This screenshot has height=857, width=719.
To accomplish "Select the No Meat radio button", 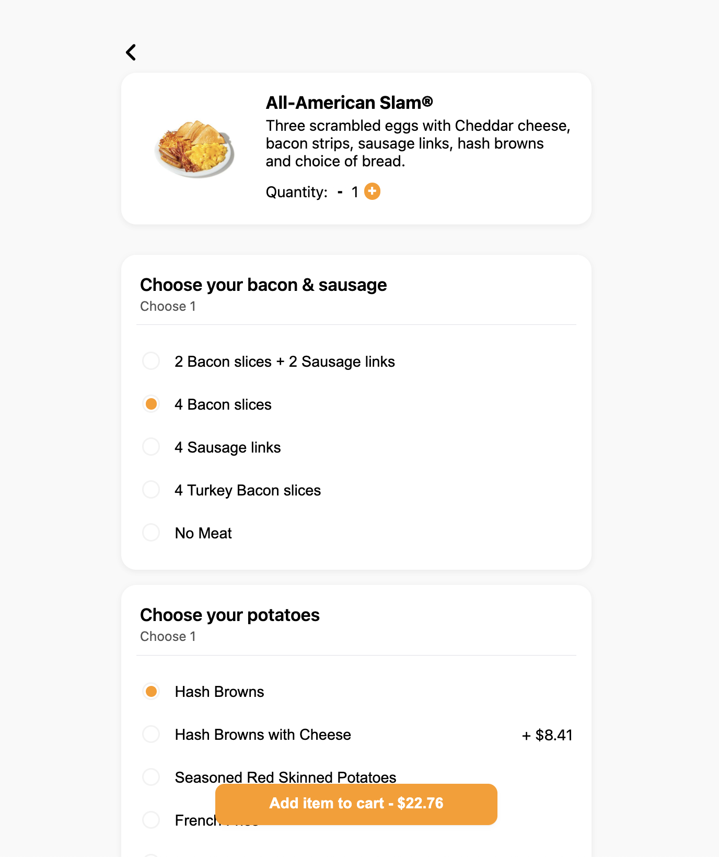I will 151,533.
